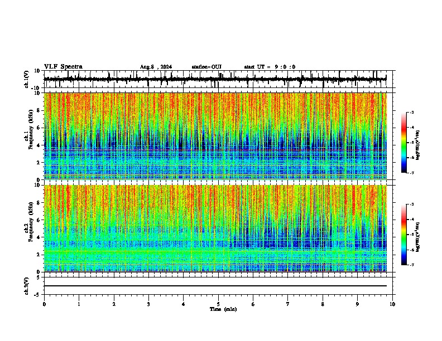
Task: Click the ch.1 spectrogram color scale bar
Action: (404, 143)
